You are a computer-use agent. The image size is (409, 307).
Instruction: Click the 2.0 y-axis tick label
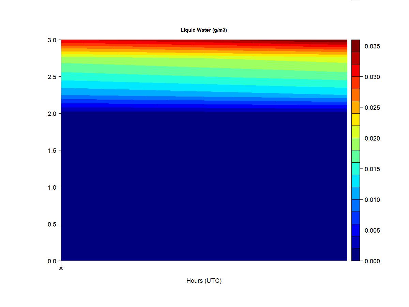click(52, 114)
